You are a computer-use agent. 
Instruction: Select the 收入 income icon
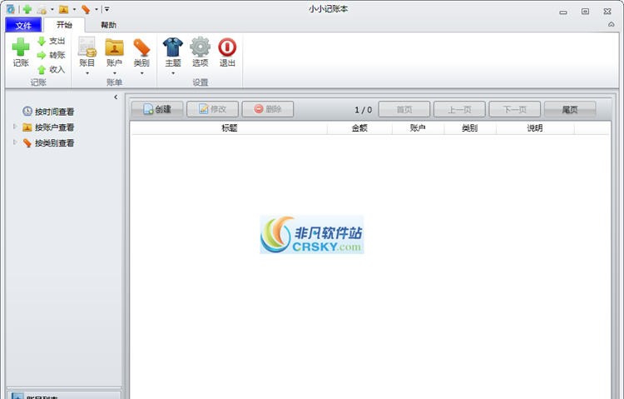click(42, 69)
